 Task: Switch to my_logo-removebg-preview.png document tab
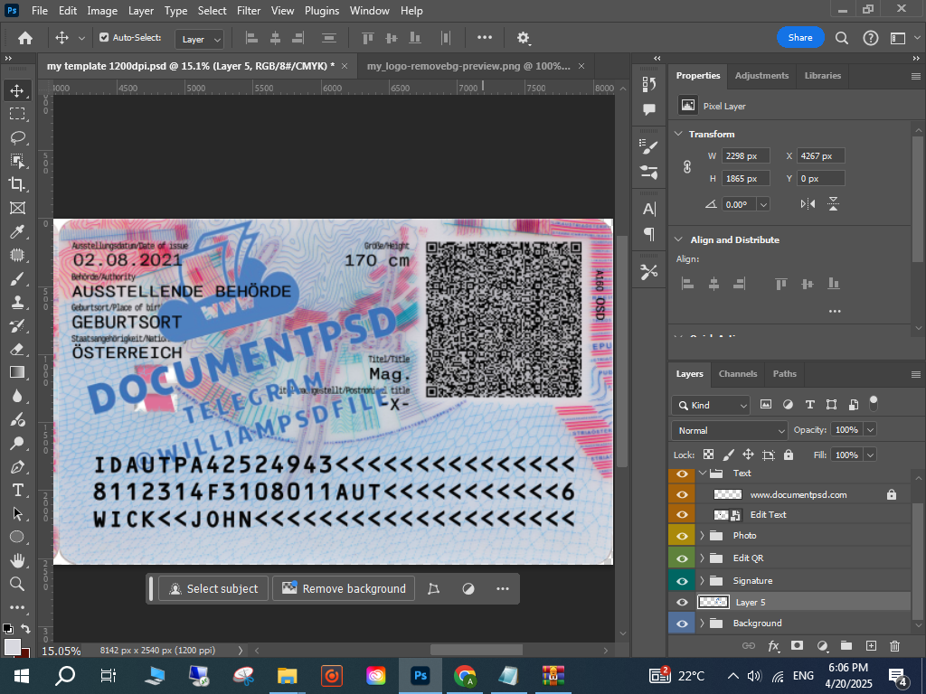click(x=468, y=66)
